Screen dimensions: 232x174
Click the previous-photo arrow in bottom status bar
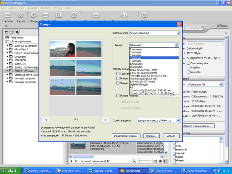71,161
